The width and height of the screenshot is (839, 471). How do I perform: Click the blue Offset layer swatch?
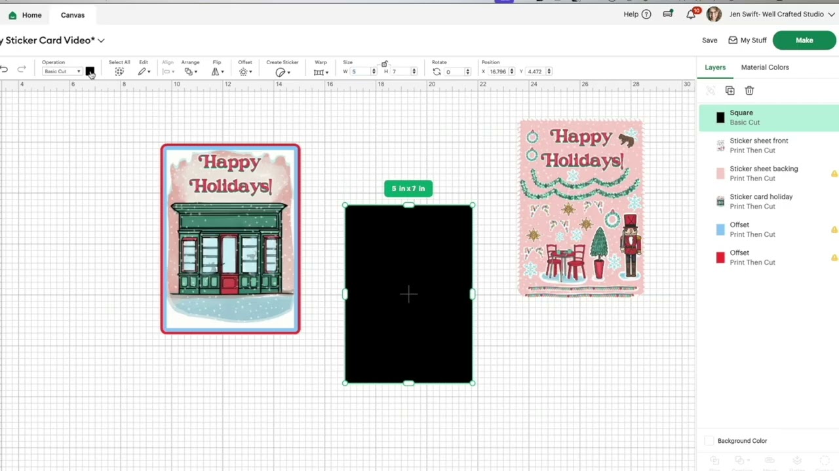coord(720,230)
